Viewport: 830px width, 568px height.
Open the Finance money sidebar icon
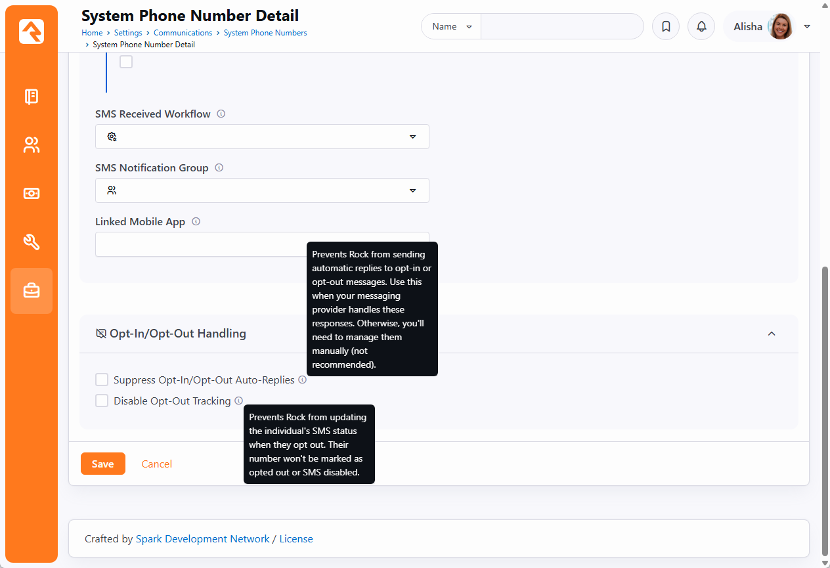tap(32, 194)
